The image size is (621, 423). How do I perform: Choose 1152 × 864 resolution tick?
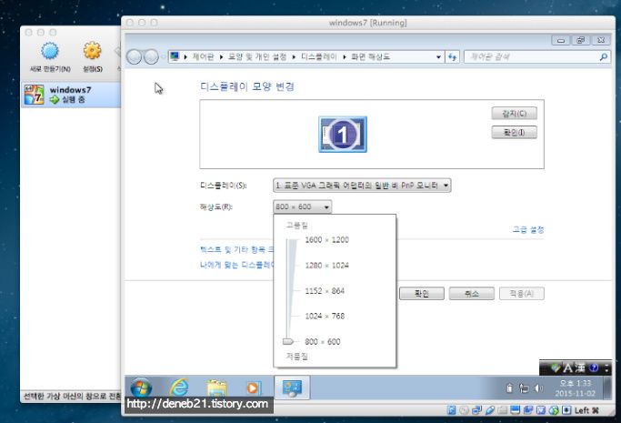click(x=325, y=291)
